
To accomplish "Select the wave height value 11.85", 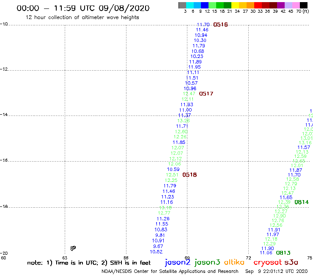I will 179,143.
